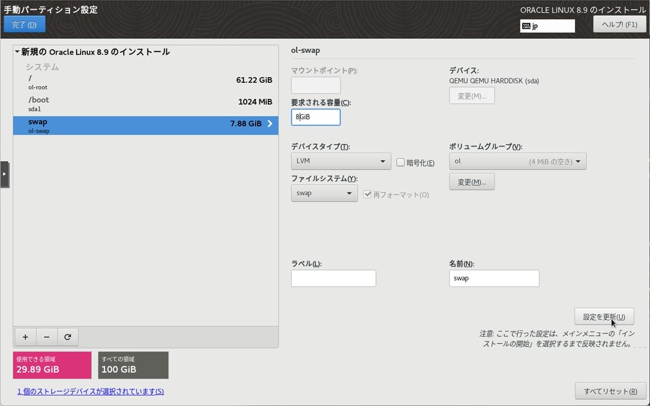650x406 pixels.
Task: Click the disabled 変更(M)... button under デバイス
Action: point(472,96)
